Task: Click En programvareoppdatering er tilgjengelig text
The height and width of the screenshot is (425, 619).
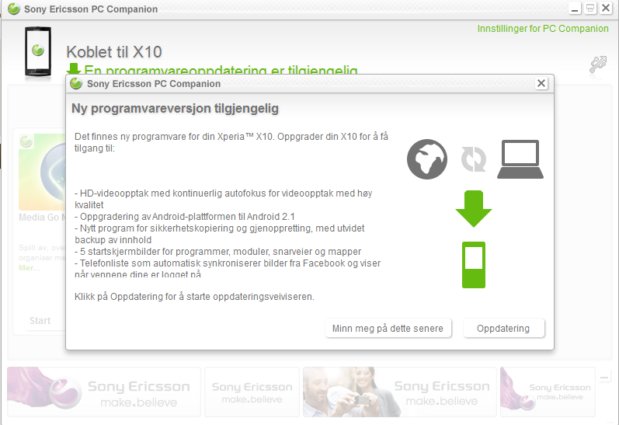Action: 221,70
